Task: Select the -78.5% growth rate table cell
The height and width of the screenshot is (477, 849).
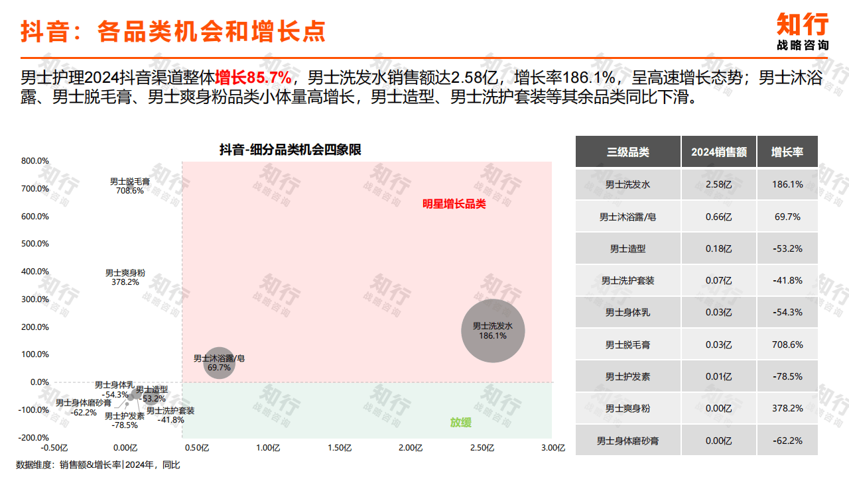Action: [787, 376]
